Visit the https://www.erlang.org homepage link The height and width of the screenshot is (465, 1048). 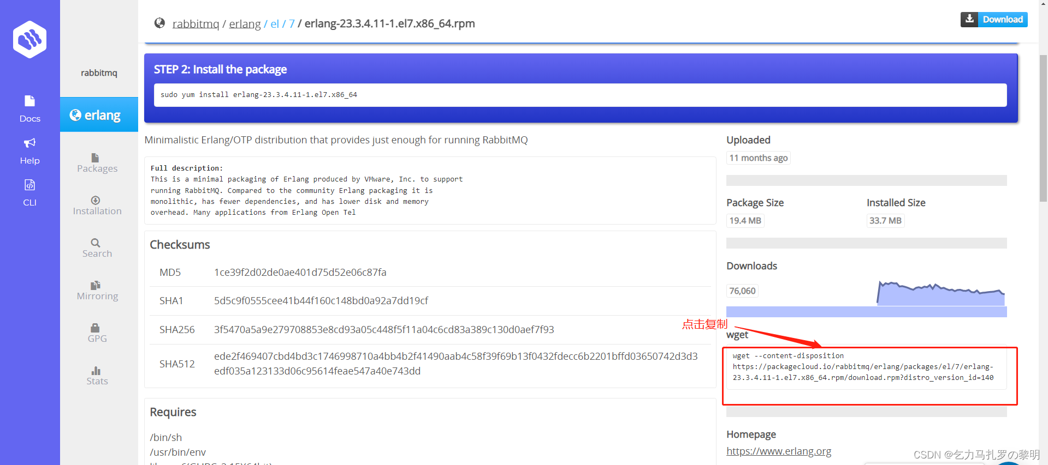(x=779, y=451)
